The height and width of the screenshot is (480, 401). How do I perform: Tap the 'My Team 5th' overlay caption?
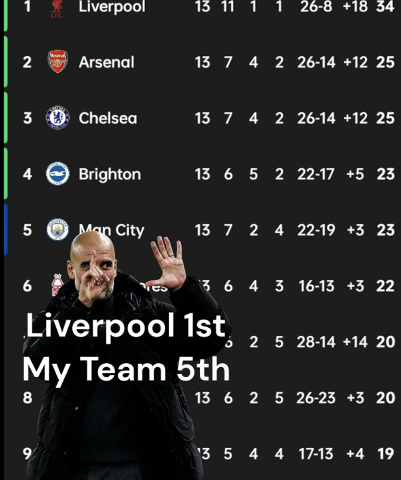click(x=126, y=370)
